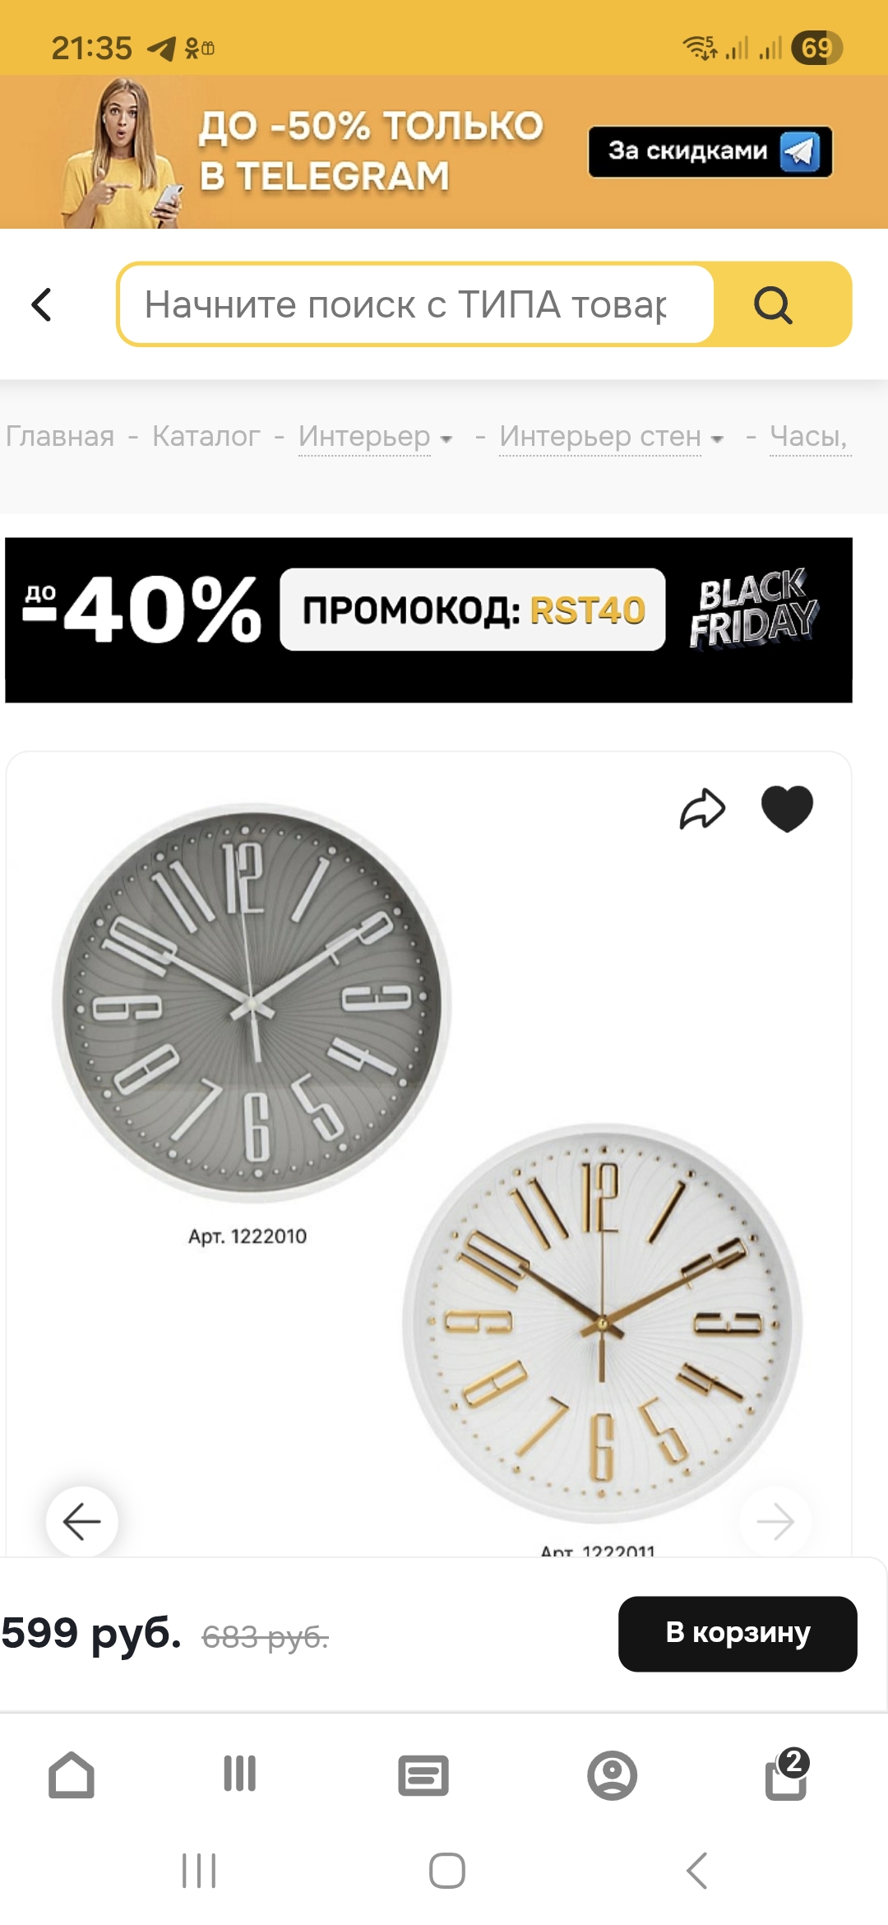Toggle the heart favorite icon

[x=787, y=809]
